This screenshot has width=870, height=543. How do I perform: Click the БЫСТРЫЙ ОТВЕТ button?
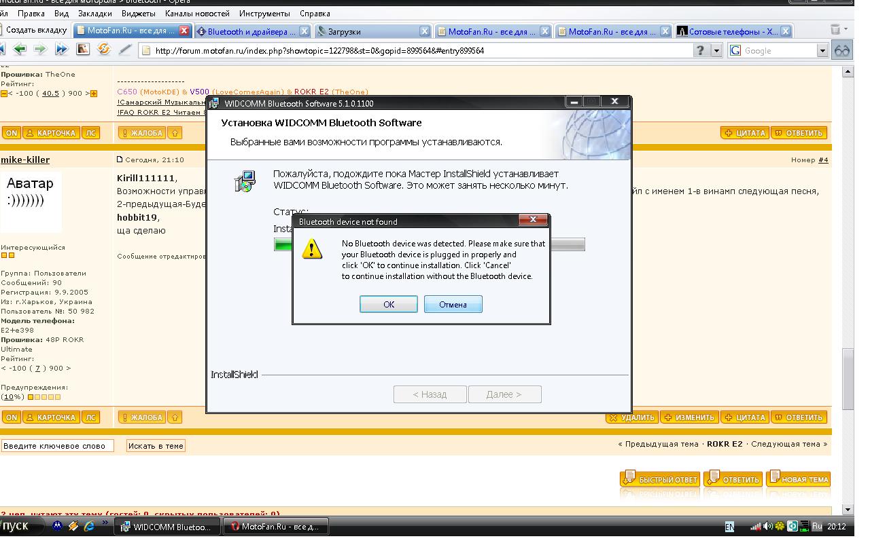[660, 479]
